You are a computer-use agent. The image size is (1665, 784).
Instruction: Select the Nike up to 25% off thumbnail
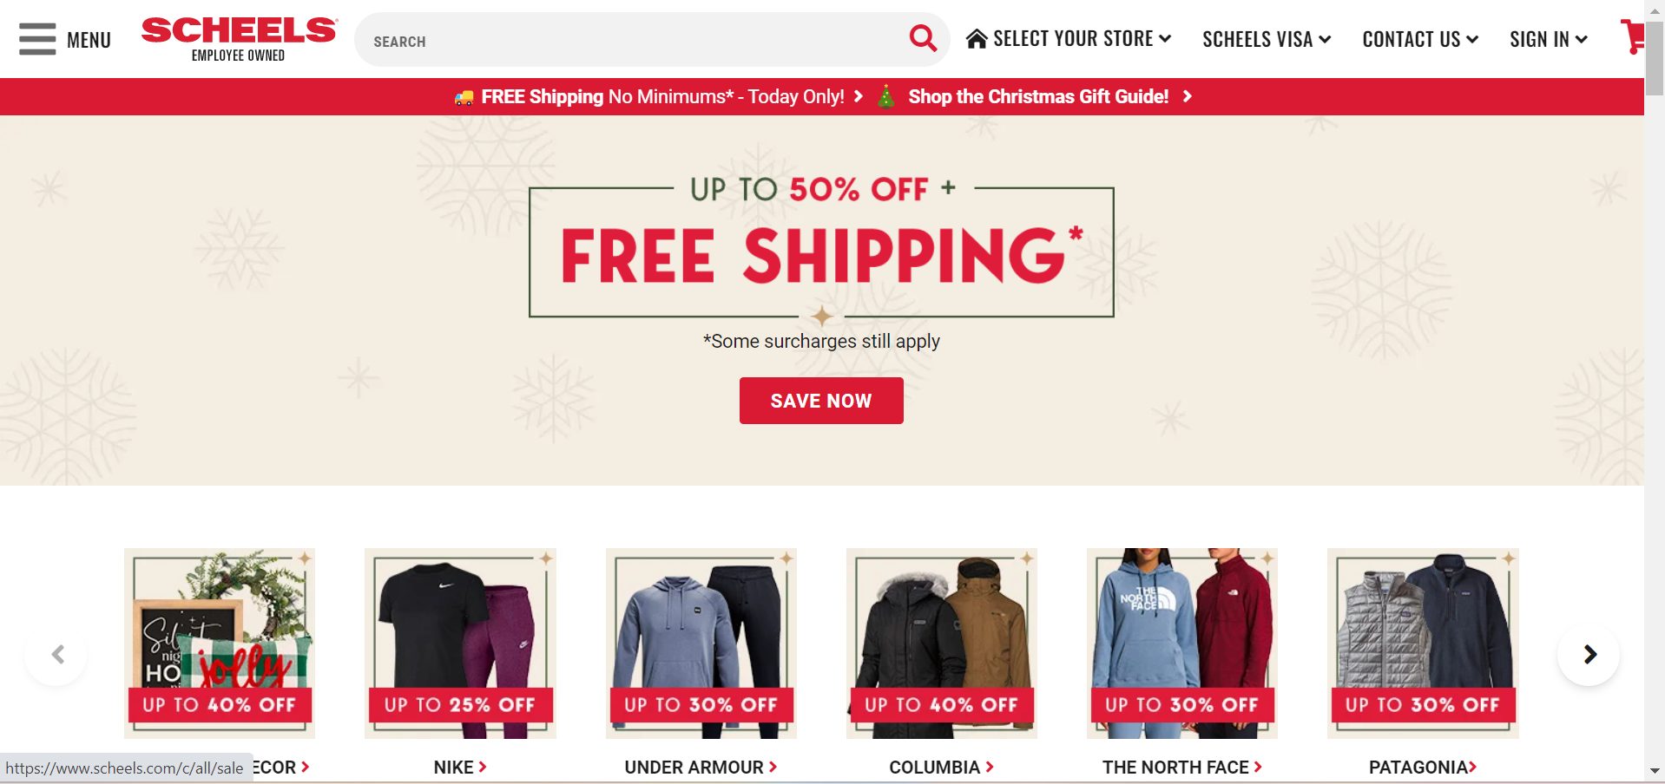point(460,643)
